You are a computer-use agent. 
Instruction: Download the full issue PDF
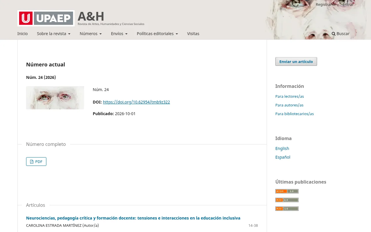click(36, 162)
